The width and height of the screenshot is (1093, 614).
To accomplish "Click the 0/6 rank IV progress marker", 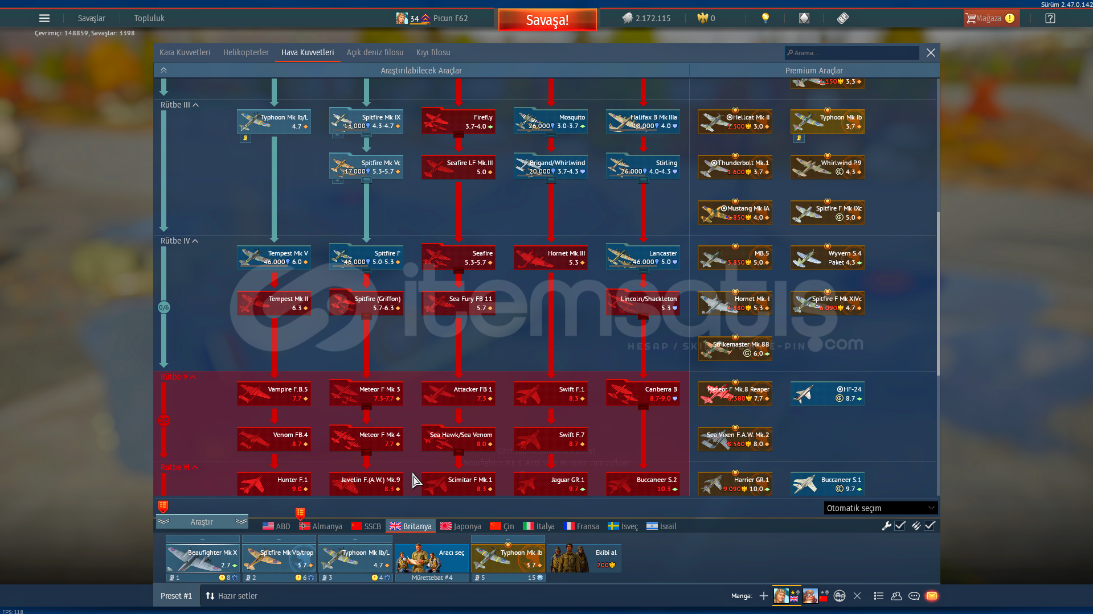I will click(164, 307).
